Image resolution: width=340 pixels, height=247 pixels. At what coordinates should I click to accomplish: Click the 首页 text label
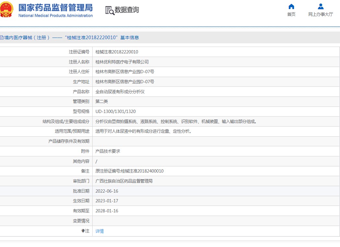point(291,14)
